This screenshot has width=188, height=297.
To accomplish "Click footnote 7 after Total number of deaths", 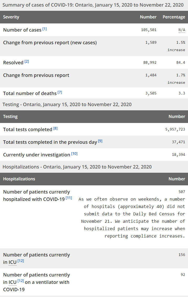I will 60,92.
